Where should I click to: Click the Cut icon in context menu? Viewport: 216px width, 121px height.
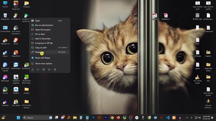click(32, 70)
